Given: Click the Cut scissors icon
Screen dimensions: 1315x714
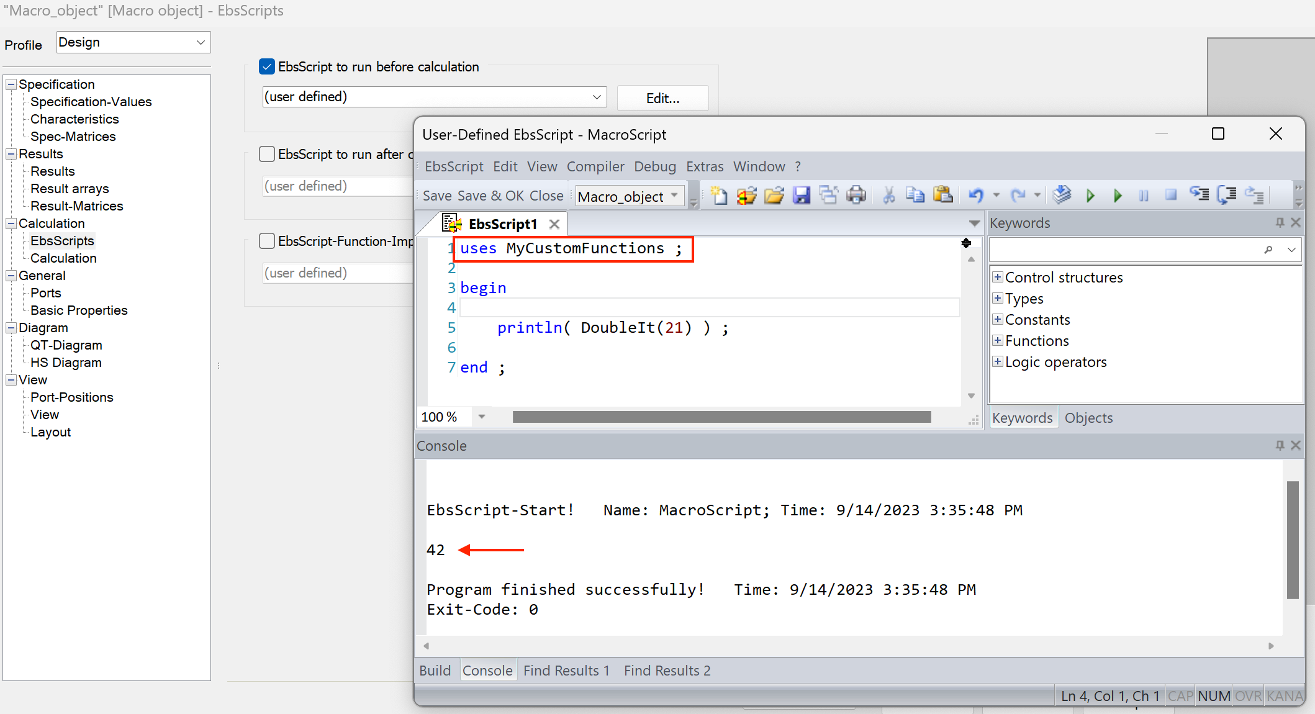Looking at the screenshot, I should coord(888,196).
